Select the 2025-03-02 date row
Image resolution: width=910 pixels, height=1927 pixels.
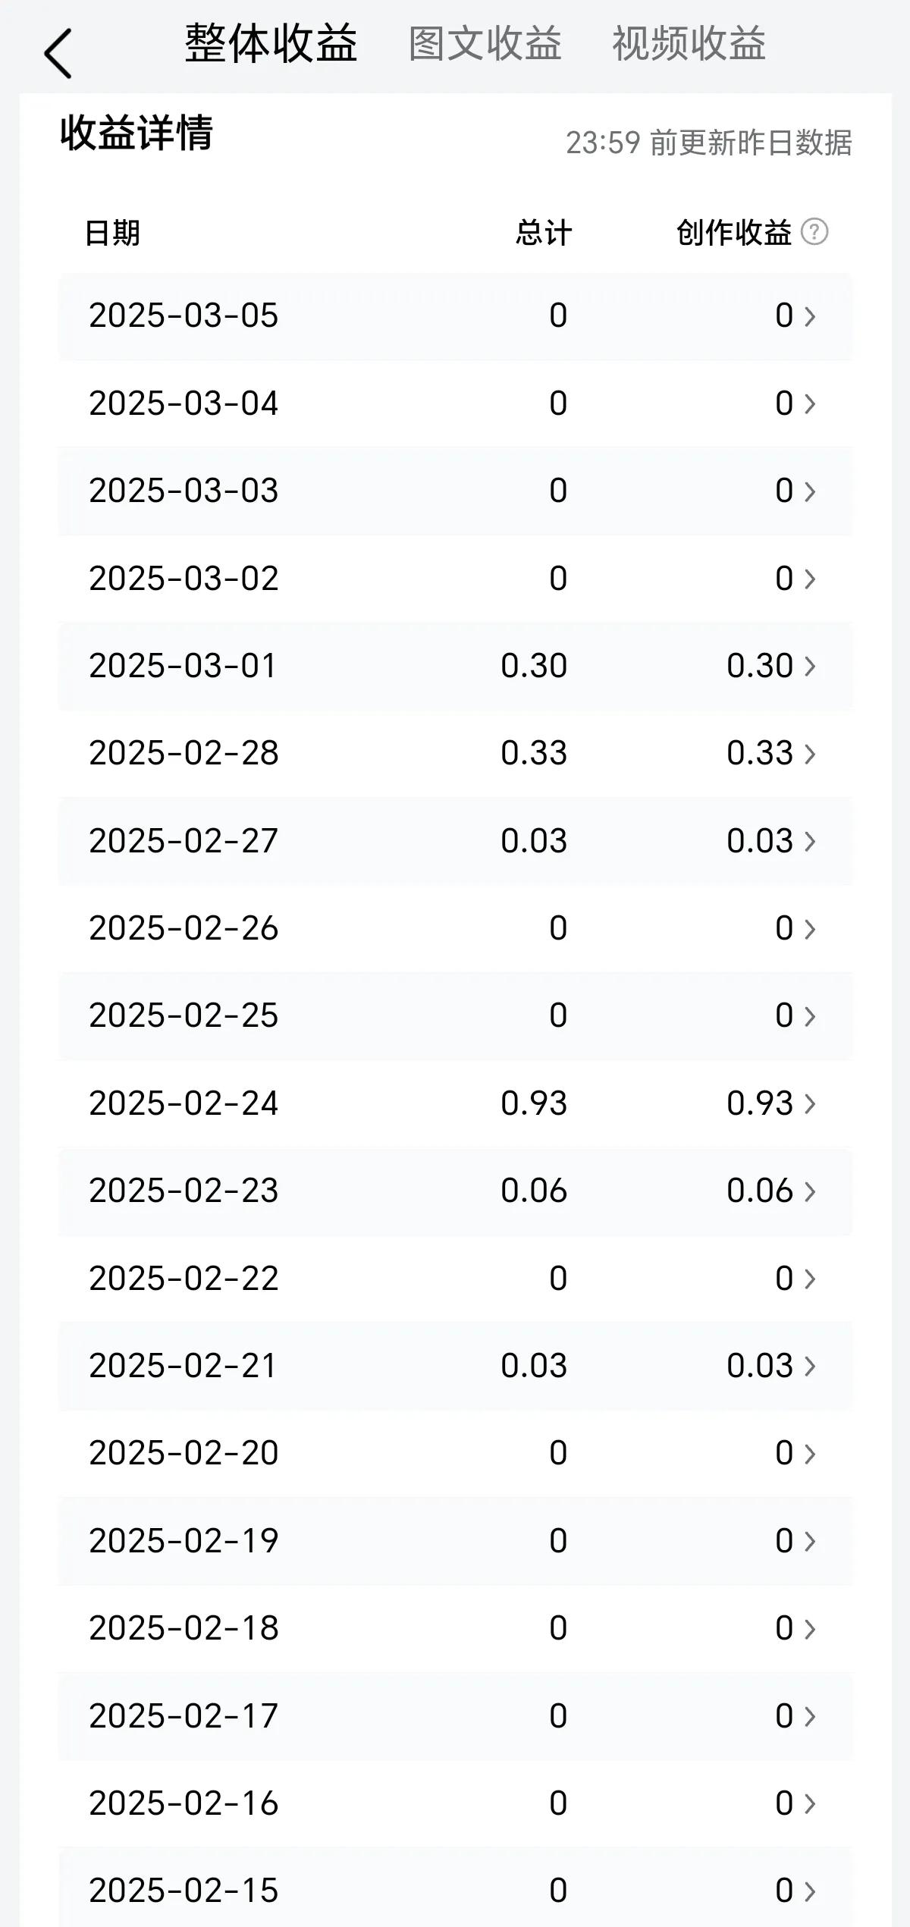click(x=455, y=579)
